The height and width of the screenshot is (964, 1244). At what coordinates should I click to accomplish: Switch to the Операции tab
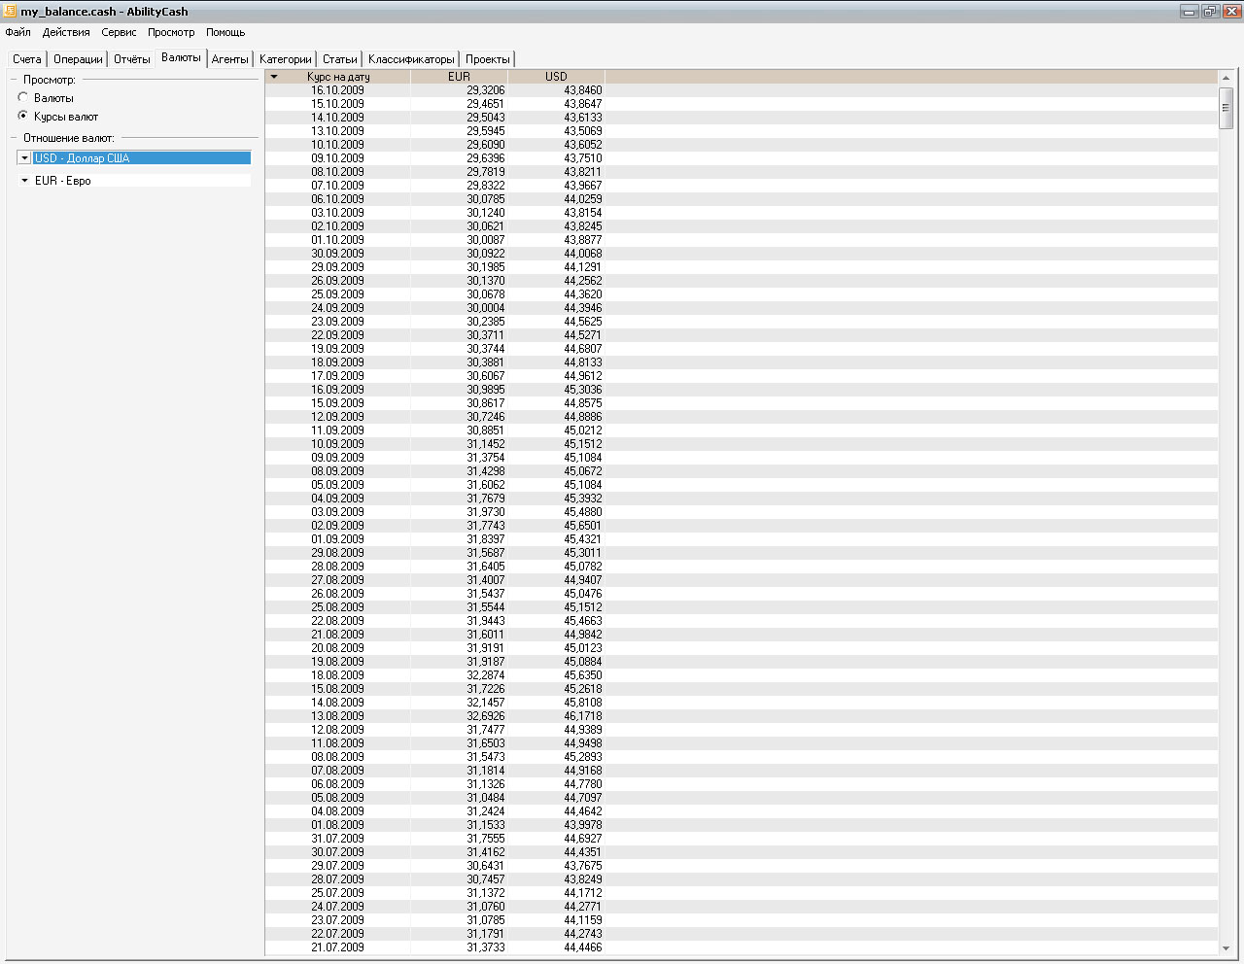(x=78, y=59)
